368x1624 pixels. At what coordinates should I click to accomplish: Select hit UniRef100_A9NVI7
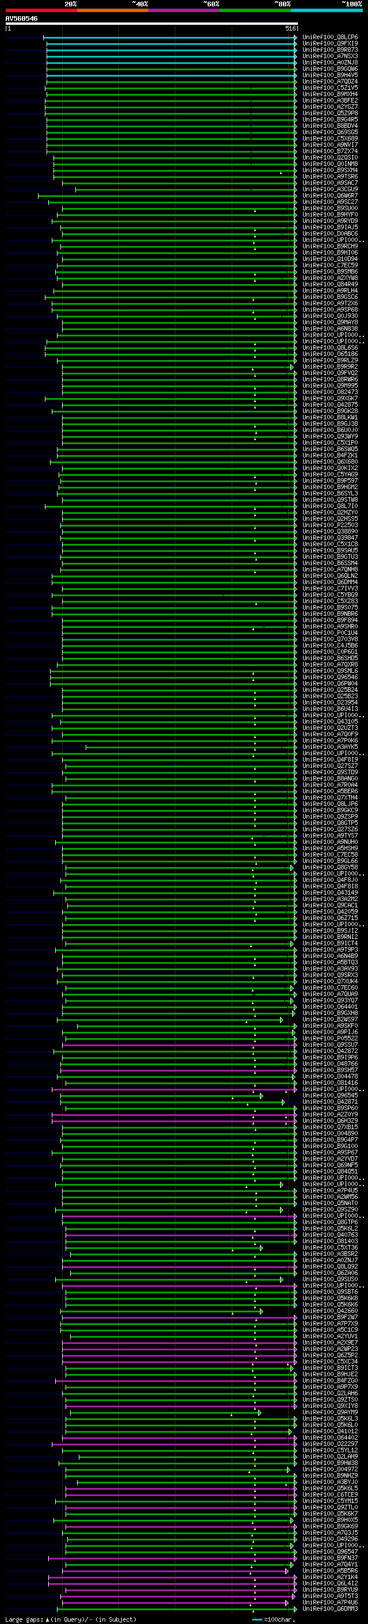(x=329, y=145)
